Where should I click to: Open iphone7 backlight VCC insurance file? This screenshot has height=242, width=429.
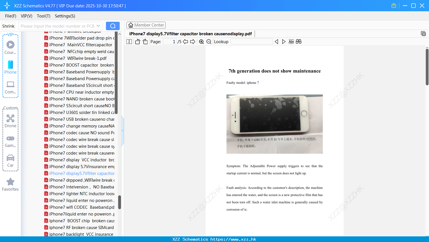(79, 234)
